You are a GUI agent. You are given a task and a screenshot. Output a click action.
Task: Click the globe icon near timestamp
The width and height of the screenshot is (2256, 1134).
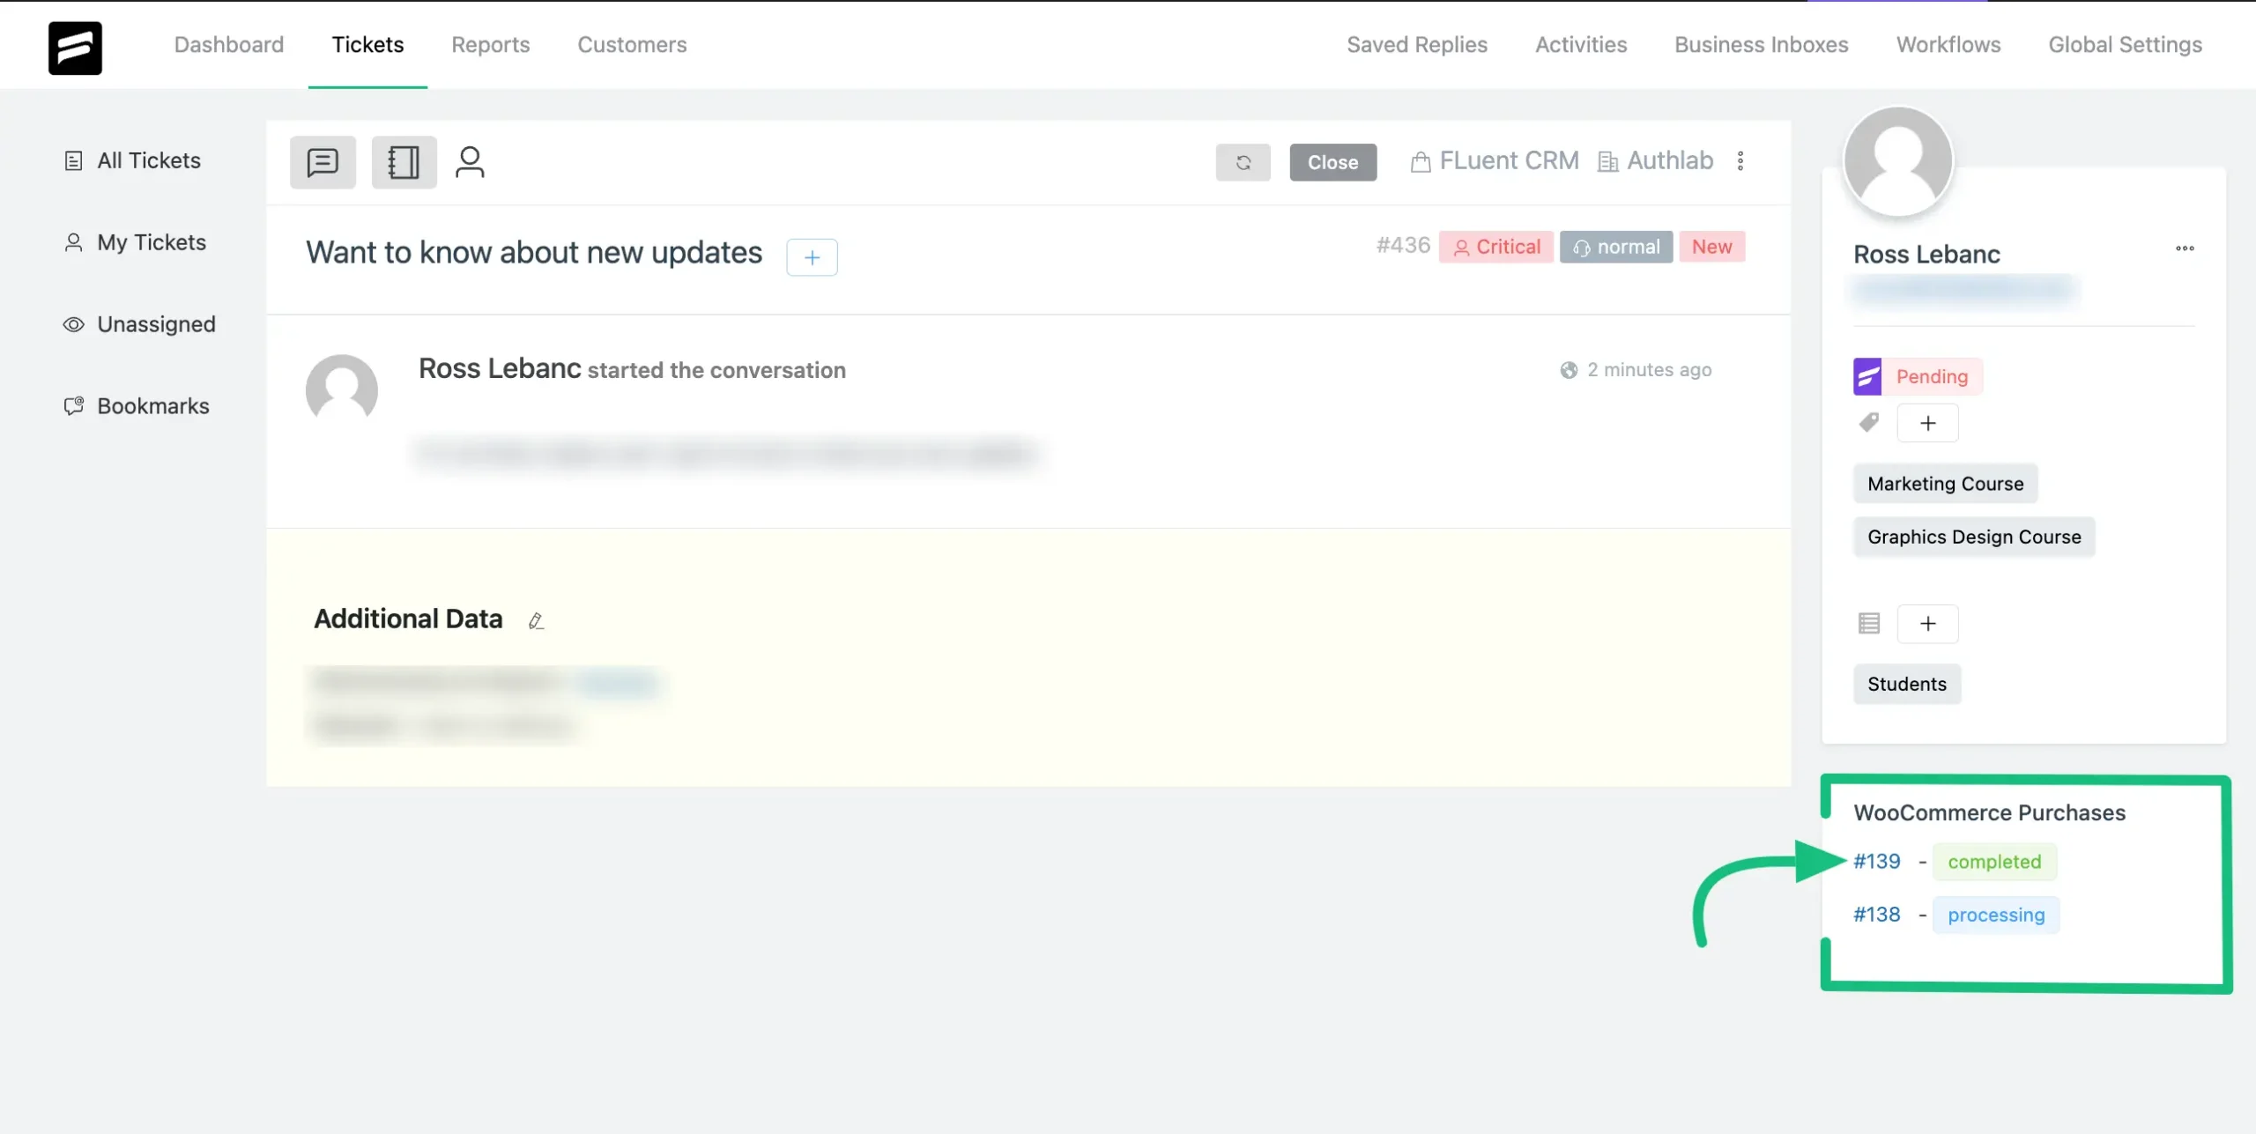click(1569, 370)
